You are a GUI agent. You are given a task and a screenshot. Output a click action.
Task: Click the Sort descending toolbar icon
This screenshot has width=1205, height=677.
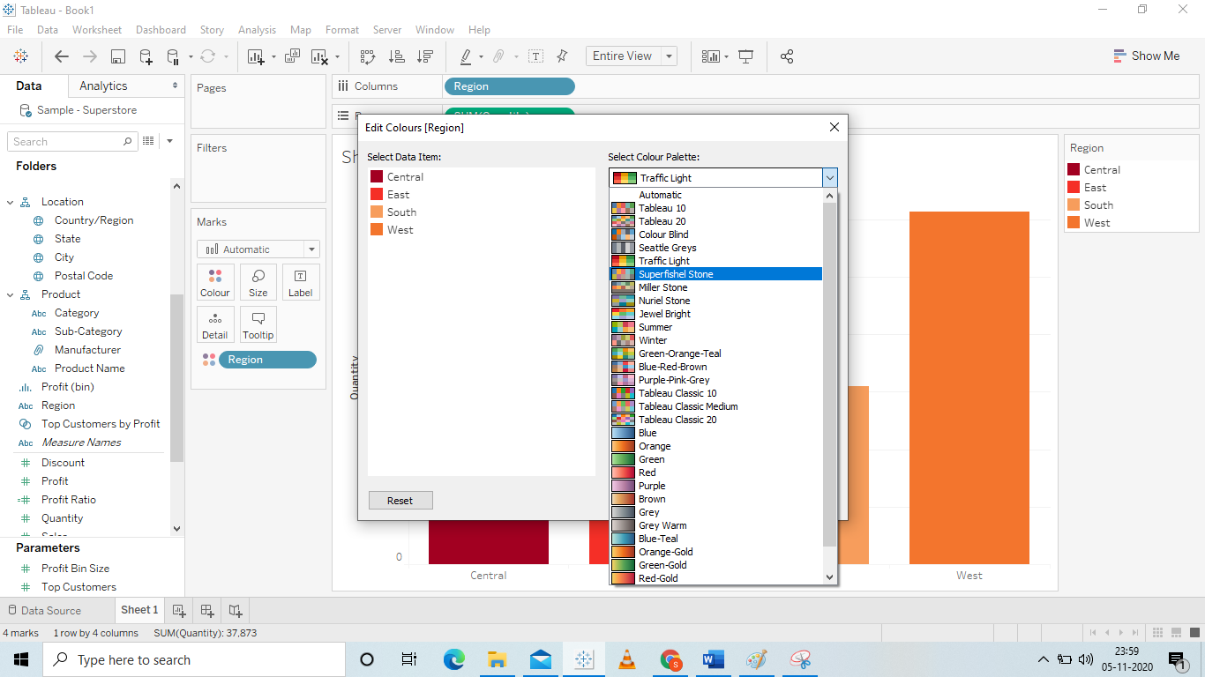coord(425,56)
